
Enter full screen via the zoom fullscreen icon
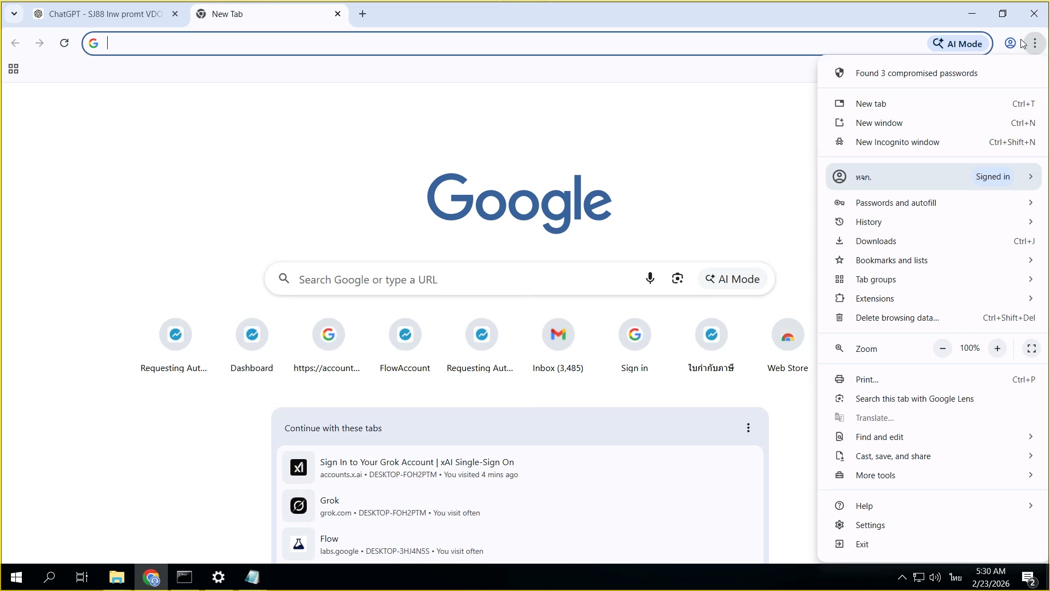[1031, 348]
